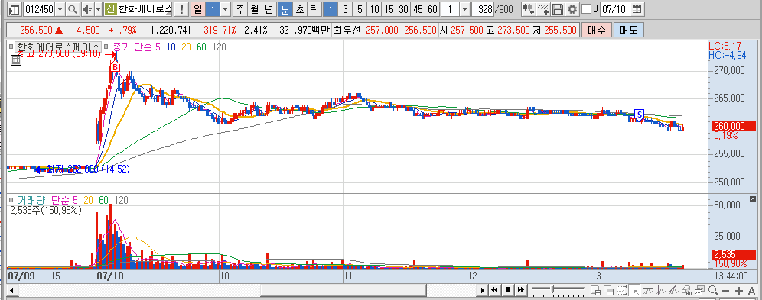Screen dimensions: 762x300
Task: Select the 30 minute interval
Action: pyautogui.click(x=403, y=8)
